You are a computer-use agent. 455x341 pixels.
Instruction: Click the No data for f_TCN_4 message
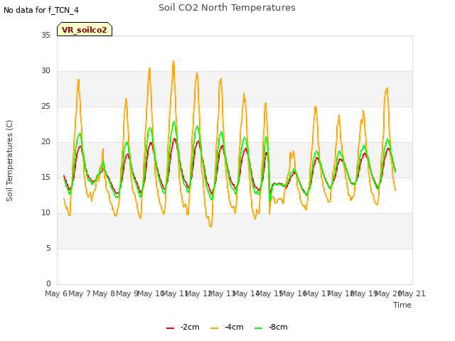coord(41,10)
